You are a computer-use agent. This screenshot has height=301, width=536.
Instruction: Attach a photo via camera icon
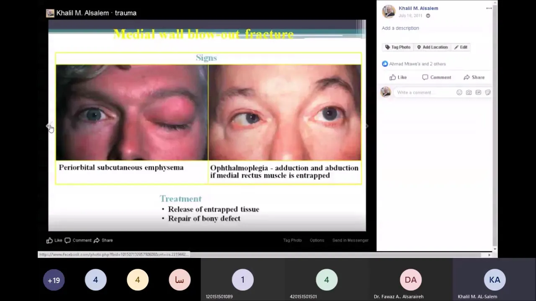[x=469, y=92]
